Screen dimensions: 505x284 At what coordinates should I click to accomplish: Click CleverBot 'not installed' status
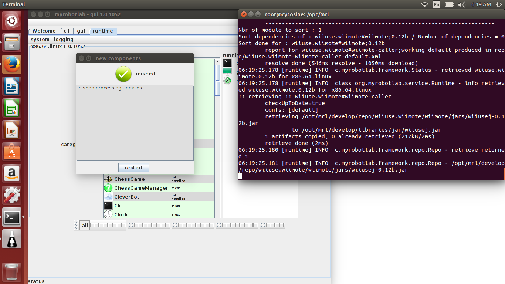point(178,197)
